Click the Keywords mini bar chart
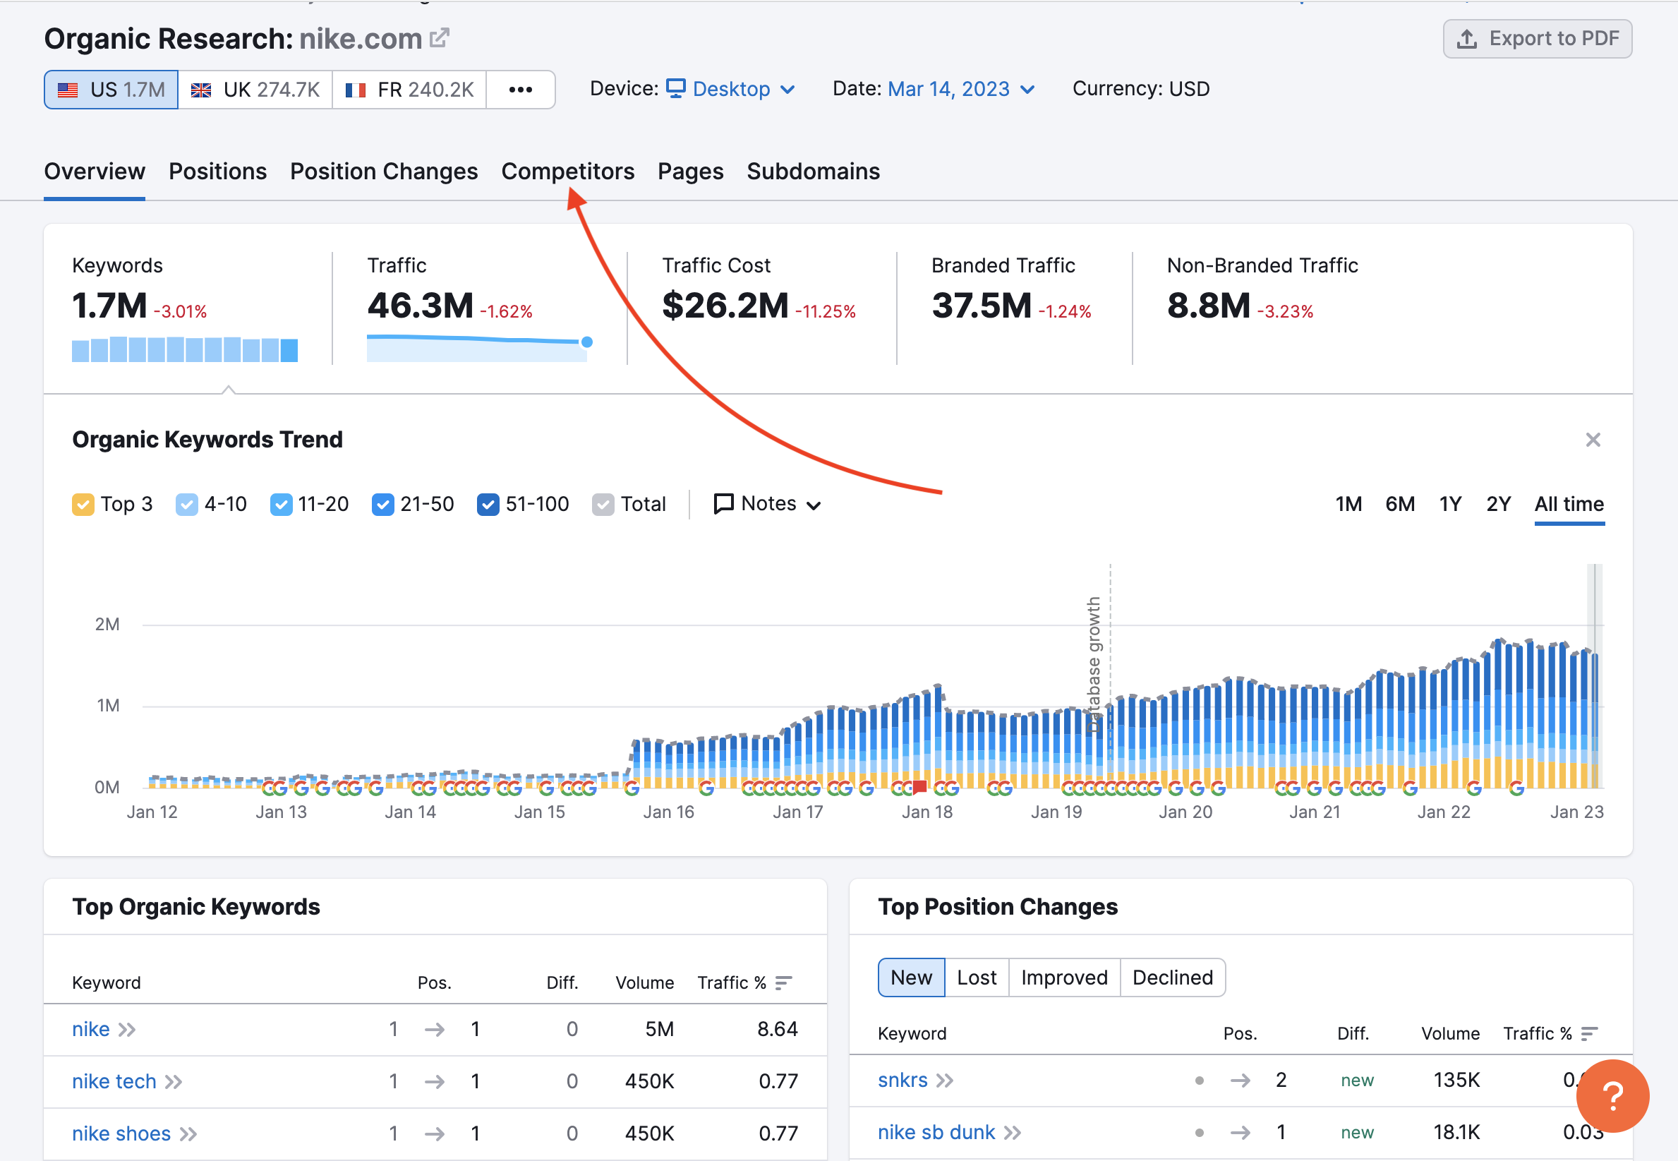Viewport: 1678px width, 1161px height. point(185,349)
